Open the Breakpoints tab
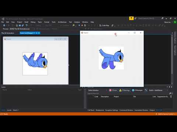The width and height of the screenshot is (177, 132). [x=100, y=110]
